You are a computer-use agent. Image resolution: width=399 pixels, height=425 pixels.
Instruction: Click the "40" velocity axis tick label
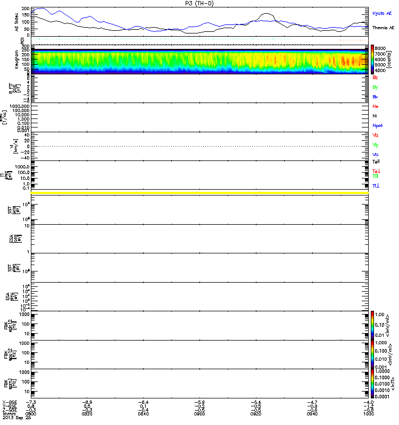tap(27, 135)
